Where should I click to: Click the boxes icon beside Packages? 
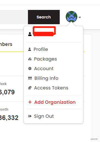click(30, 59)
